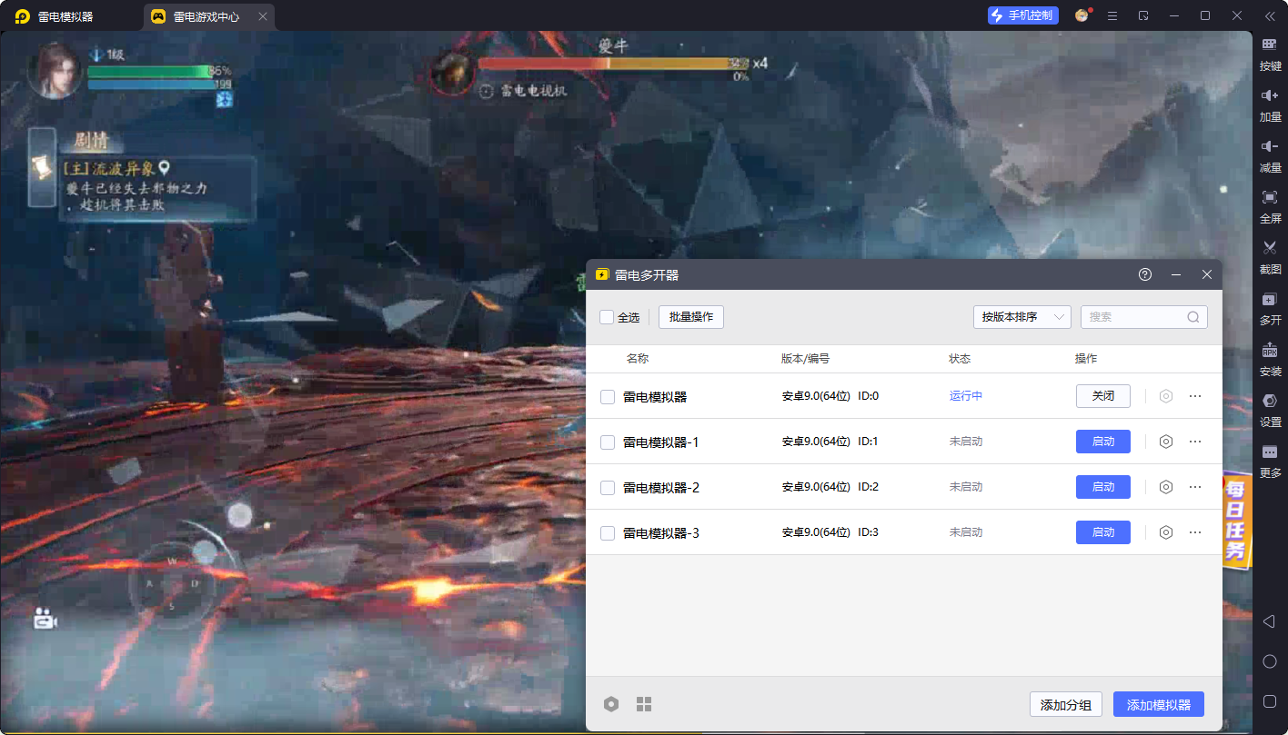
Task: Click the 夔牛 boss health bar
Action: coord(613,64)
